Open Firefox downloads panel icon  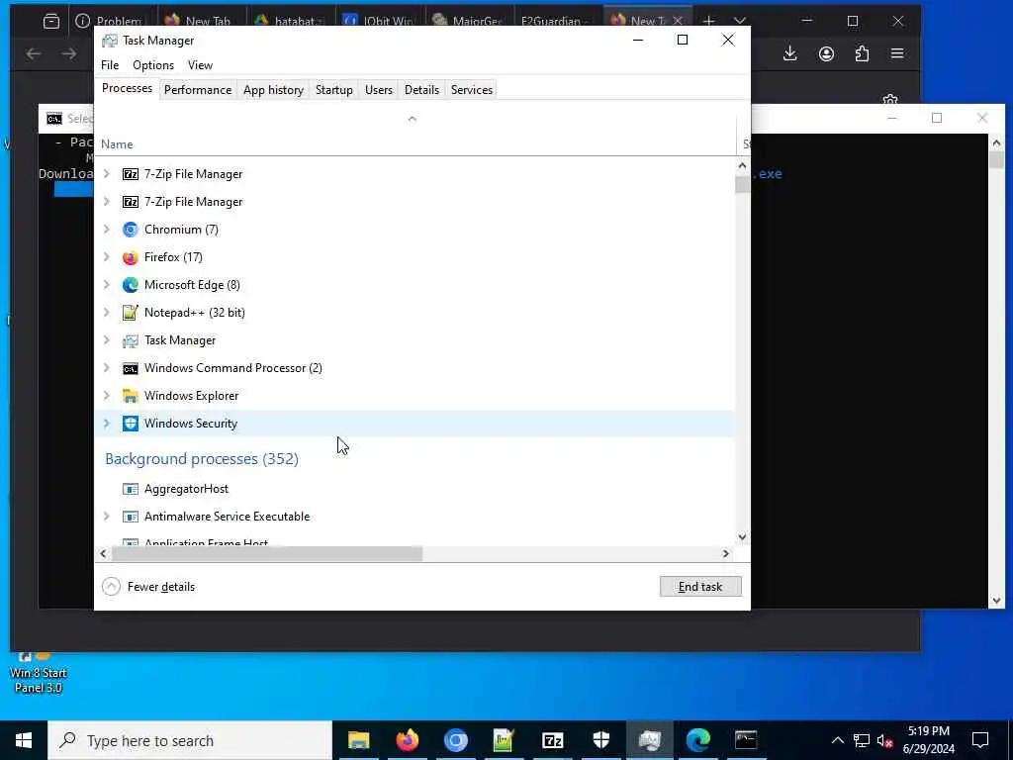pyautogui.click(x=790, y=53)
